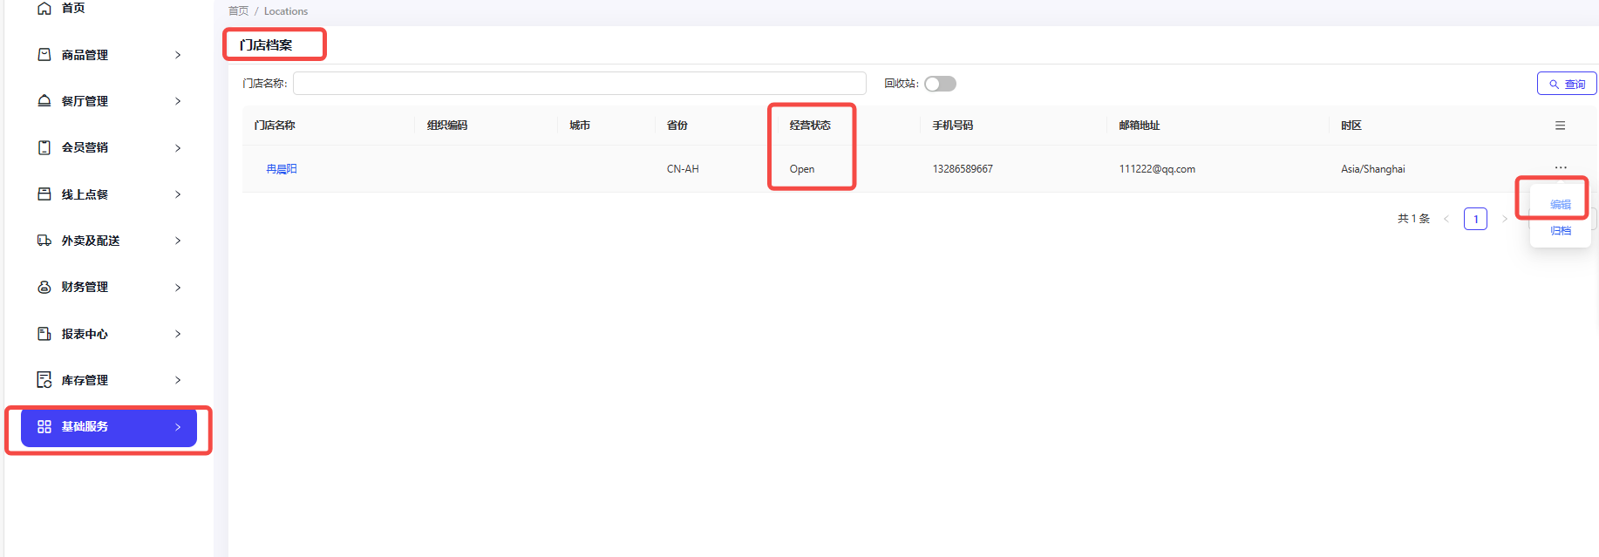
Task: Open 首页 menu item in sidebar
Action: tap(73, 8)
